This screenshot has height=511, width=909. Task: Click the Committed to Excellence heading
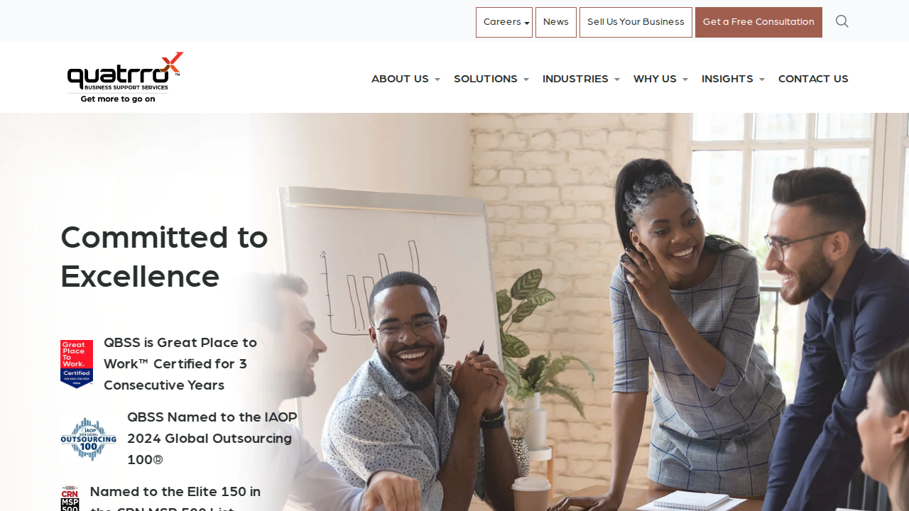[164, 256]
